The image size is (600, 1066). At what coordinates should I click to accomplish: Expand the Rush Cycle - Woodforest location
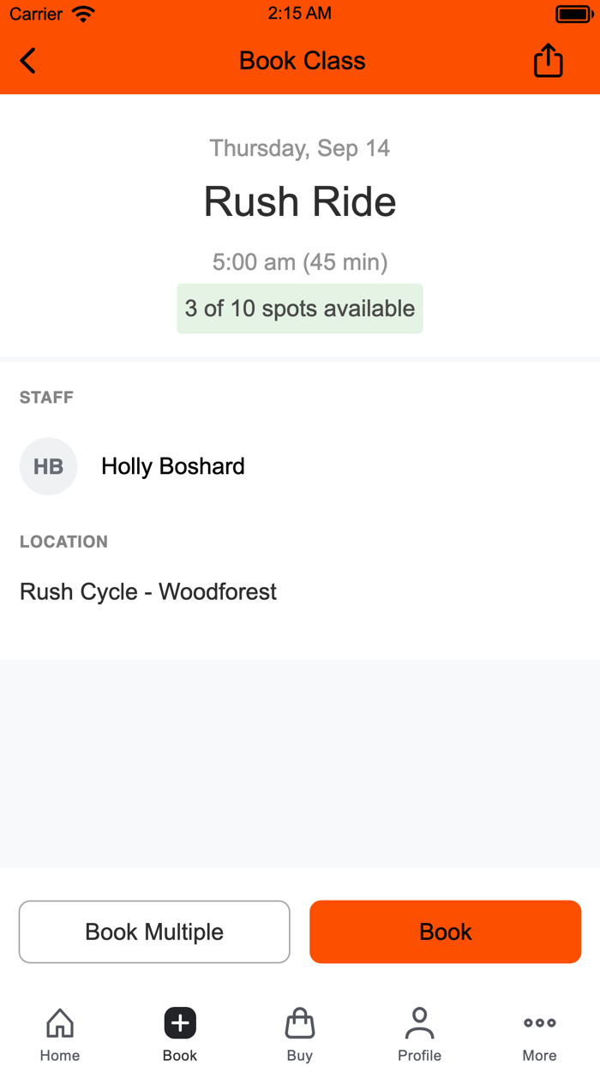147,591
